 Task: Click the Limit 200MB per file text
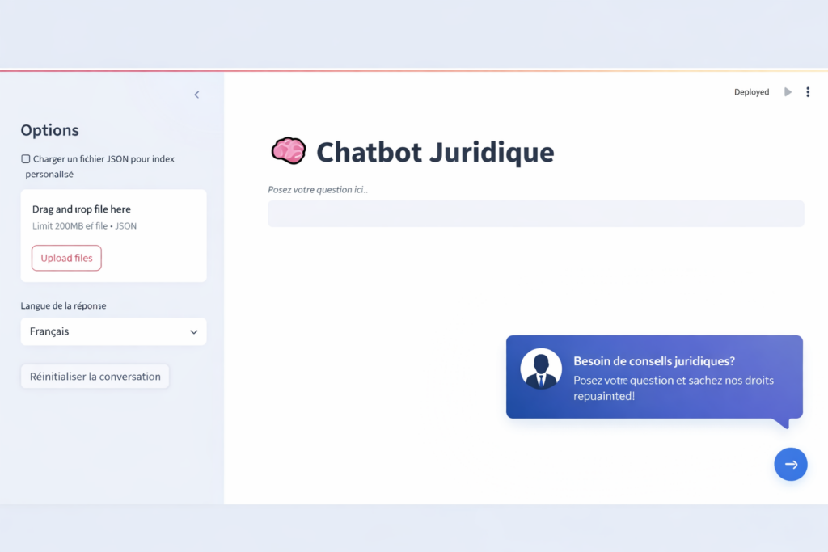[x=84, y=225]
